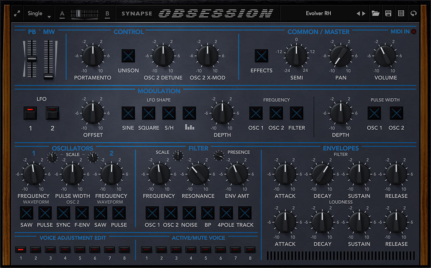Click the pitch bend PB slider
Screen dimensions: 431x268
pos(32,59)
